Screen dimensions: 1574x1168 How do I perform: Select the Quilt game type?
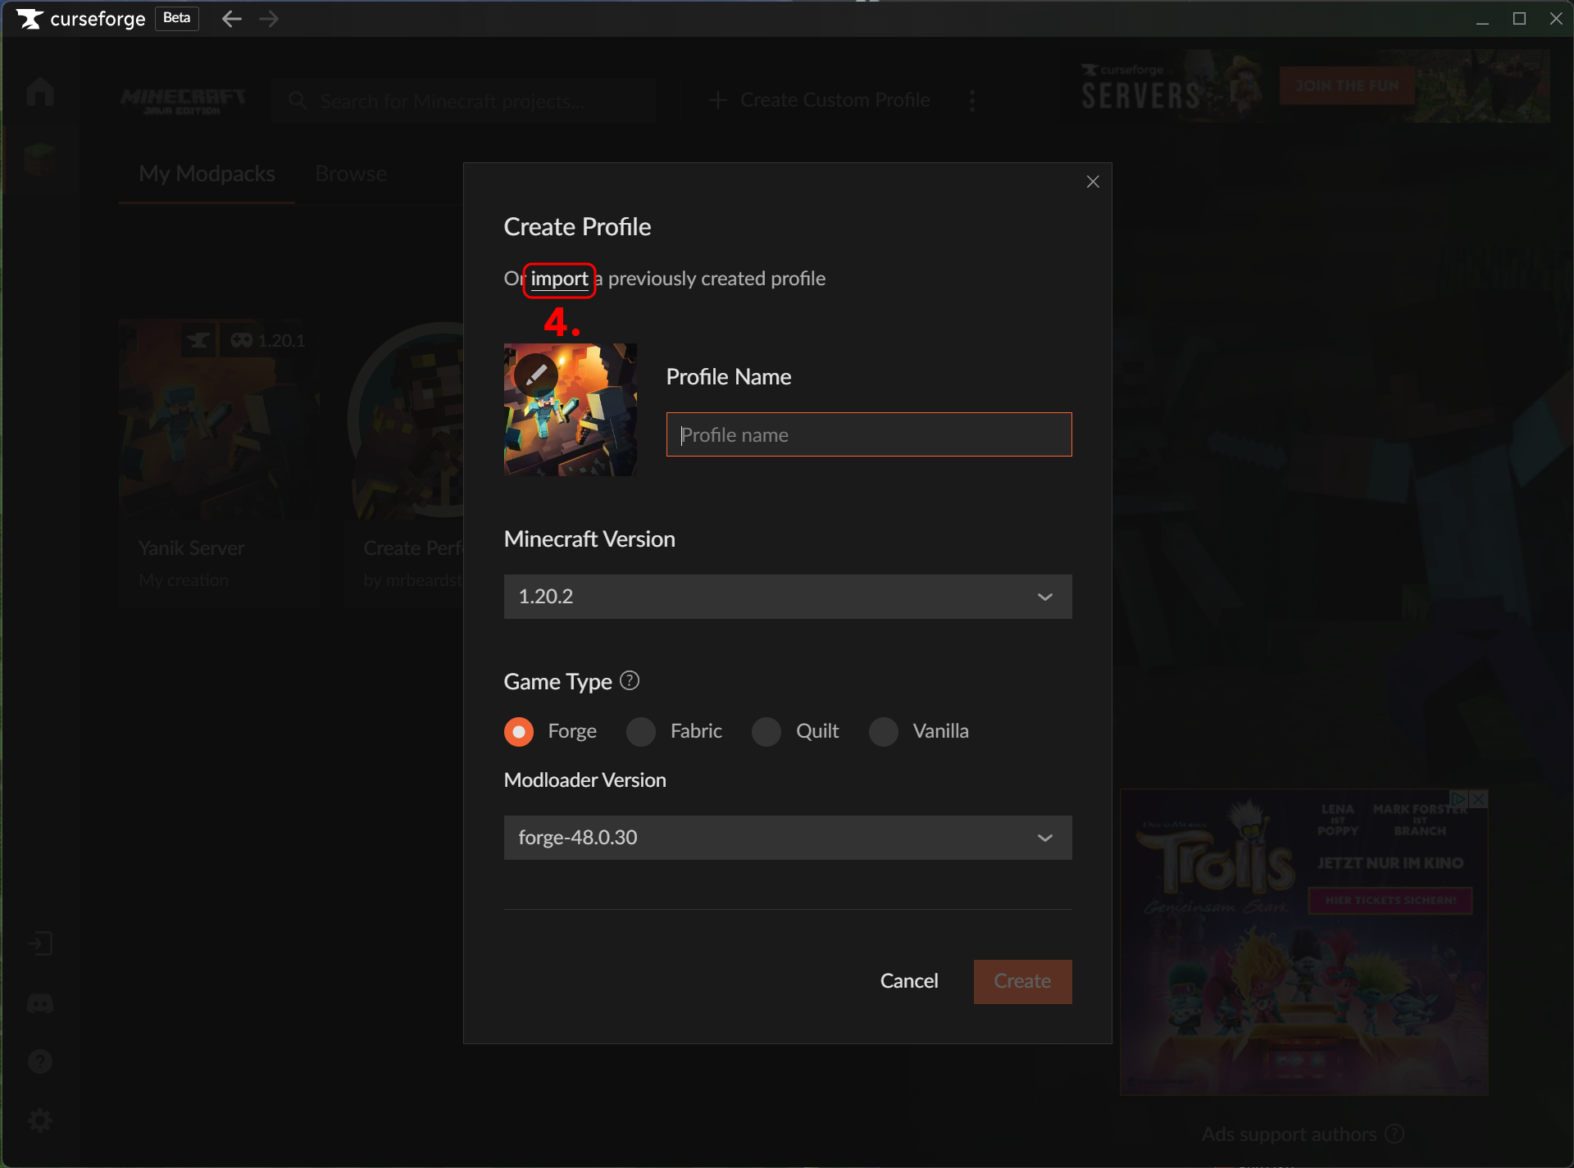(767, 731)
